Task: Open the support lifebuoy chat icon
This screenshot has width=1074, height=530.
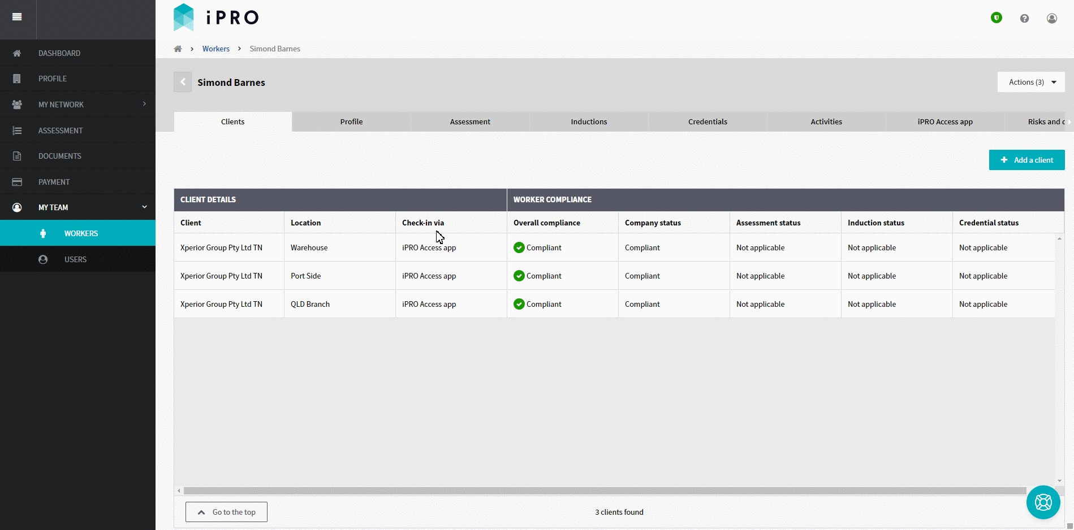Action: click(x=1043, y=502)
